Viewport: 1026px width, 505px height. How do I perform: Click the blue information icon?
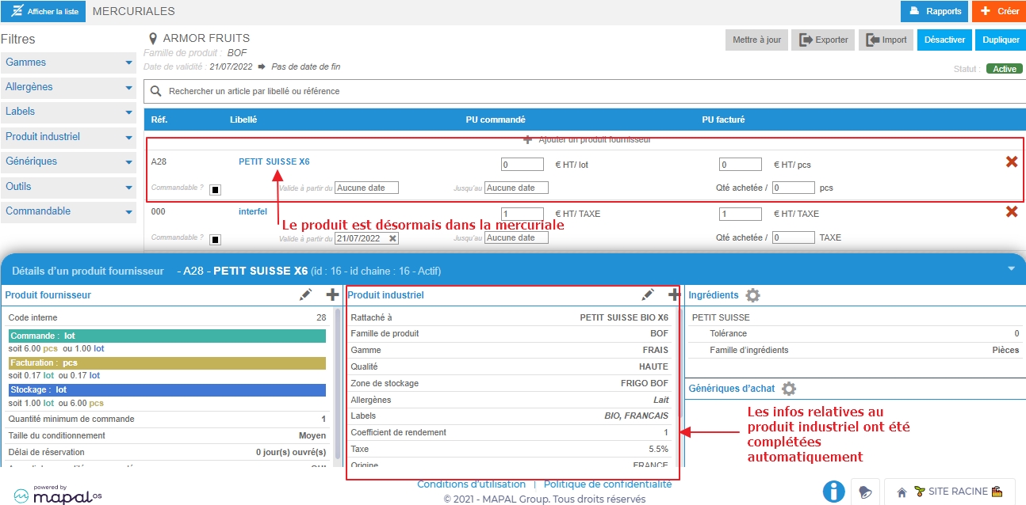pos(833,492)
